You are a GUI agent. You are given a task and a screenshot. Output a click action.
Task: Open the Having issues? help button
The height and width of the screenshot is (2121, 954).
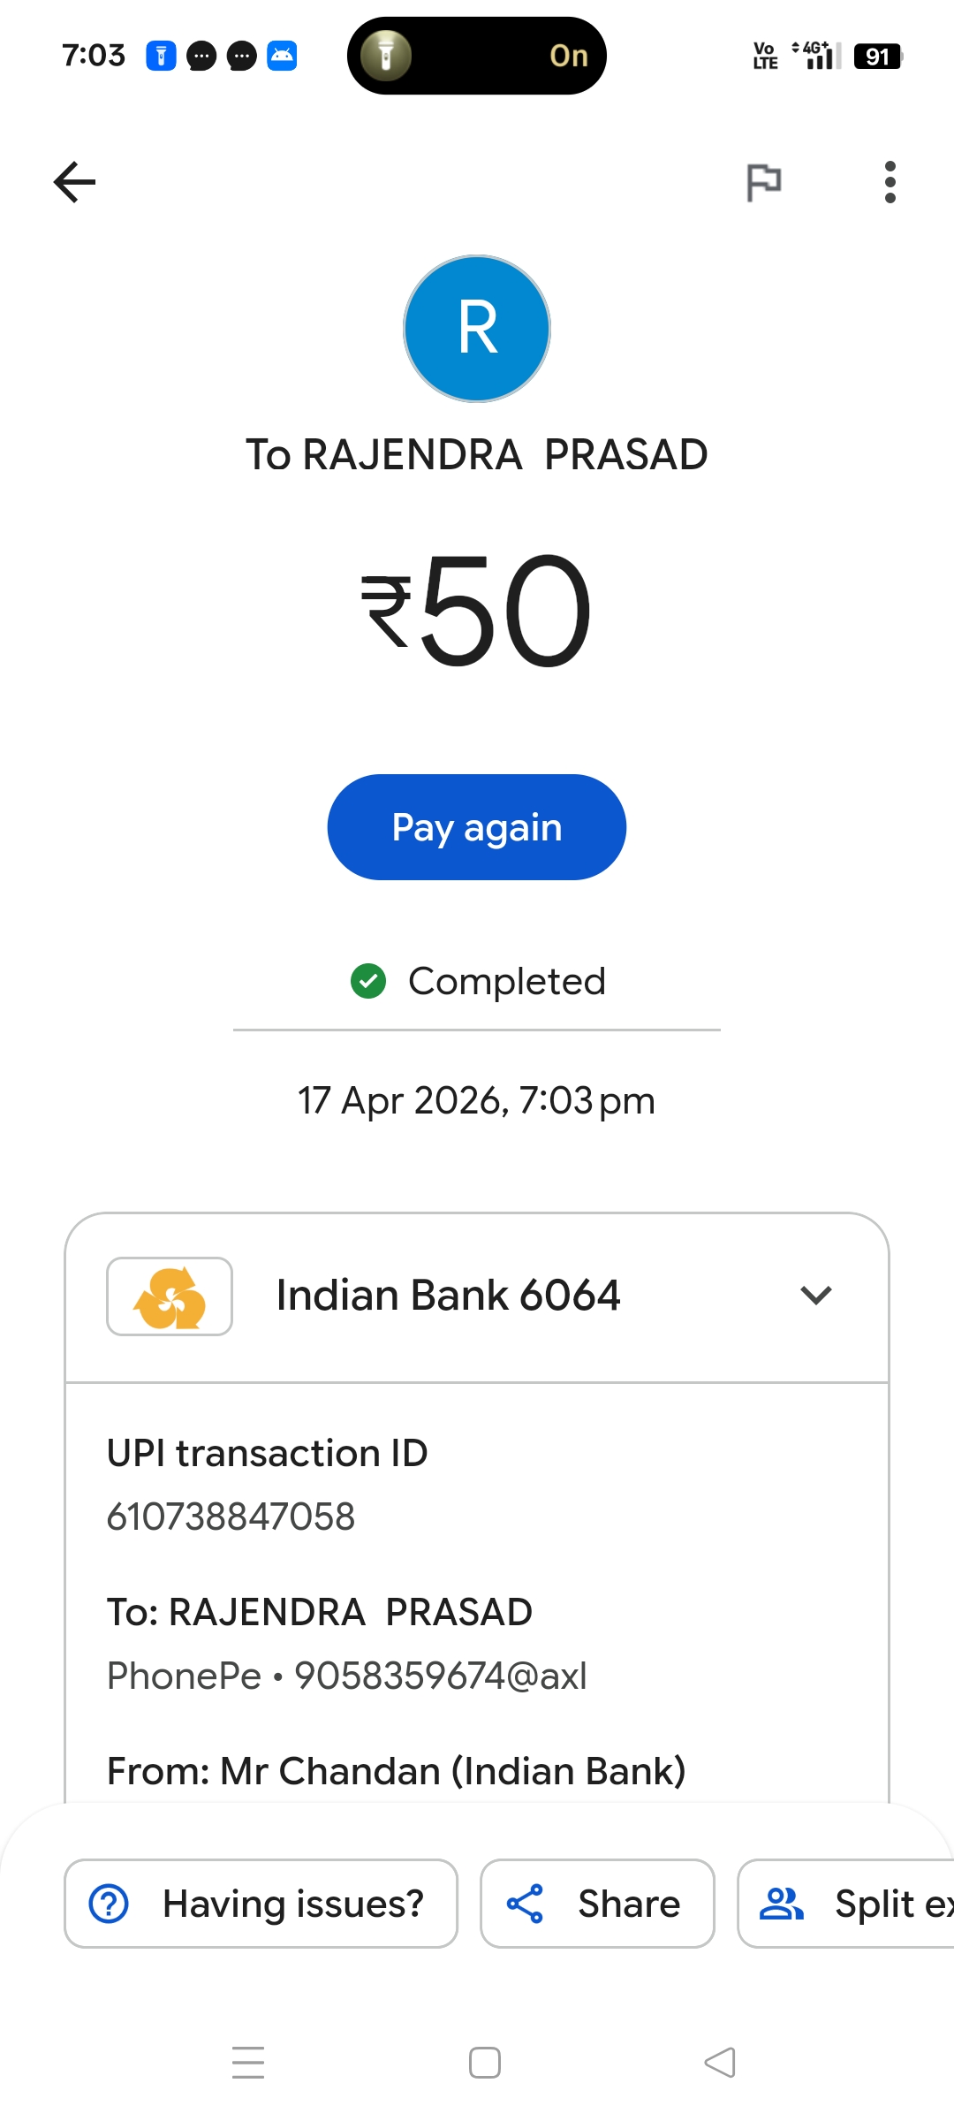pyautogui.click(x=261, y=1904)
